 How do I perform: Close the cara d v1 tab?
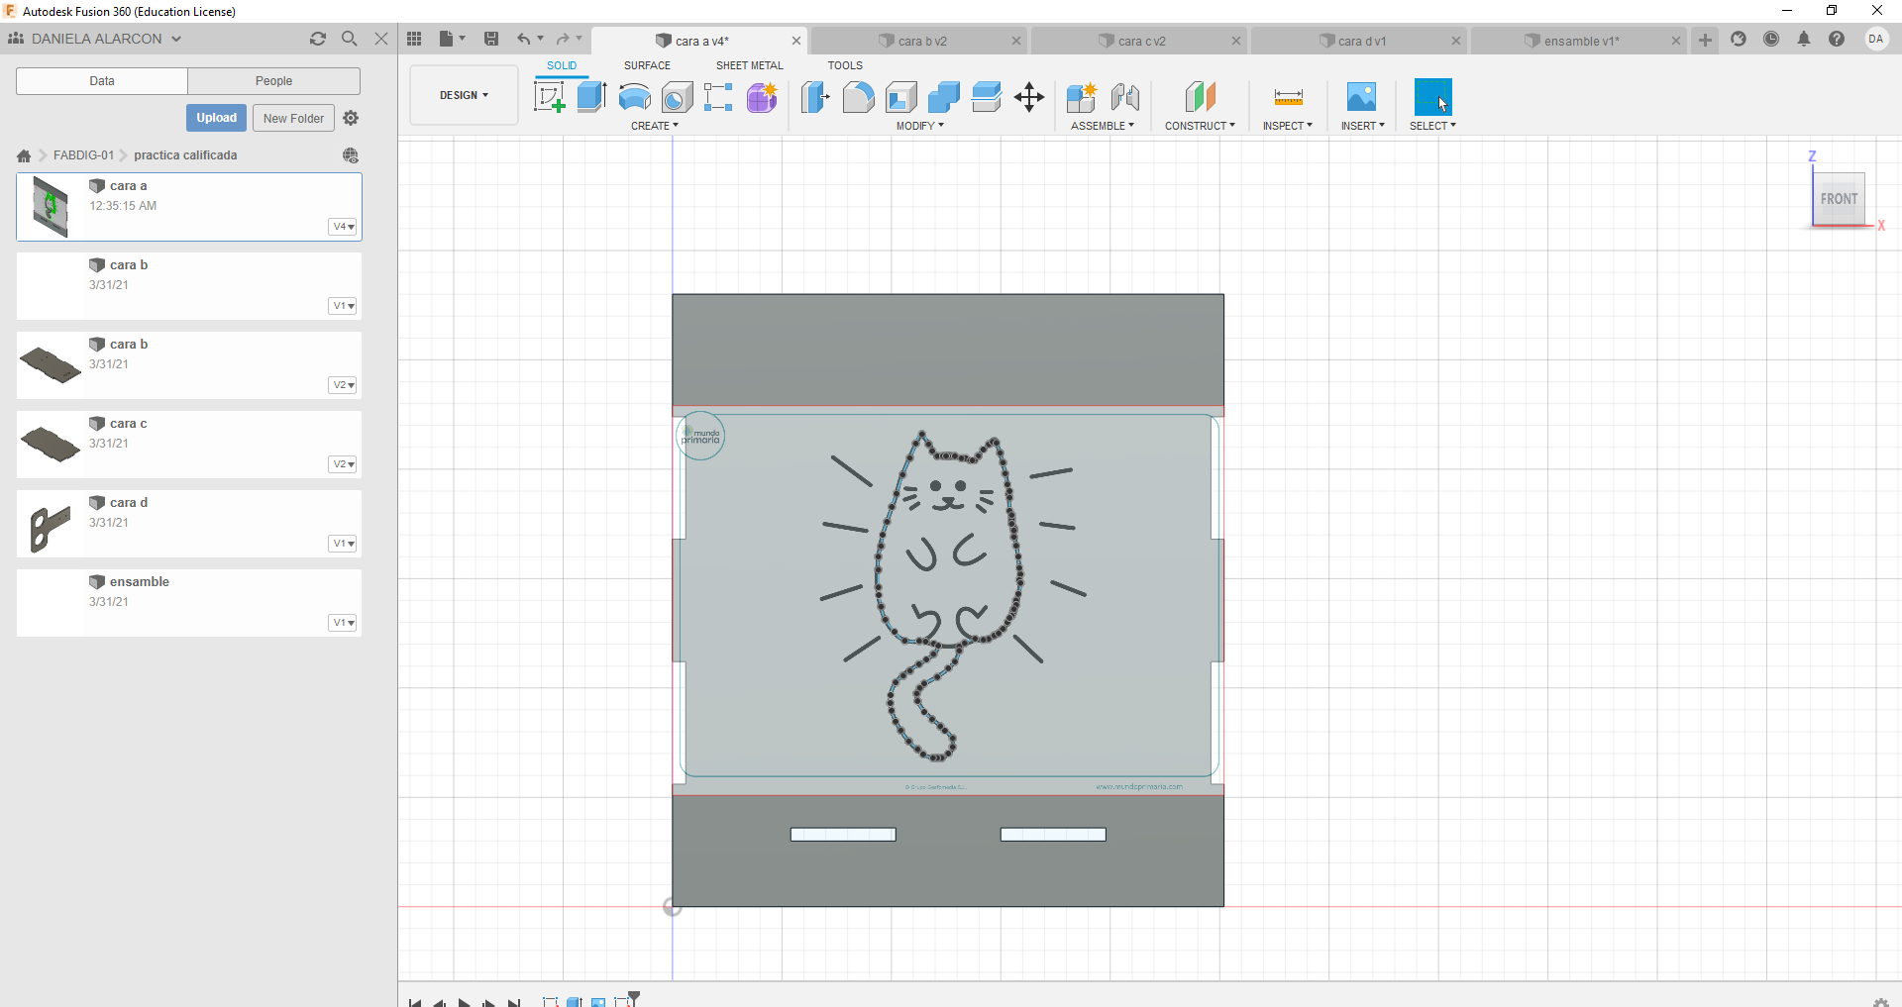point(1456,41)
